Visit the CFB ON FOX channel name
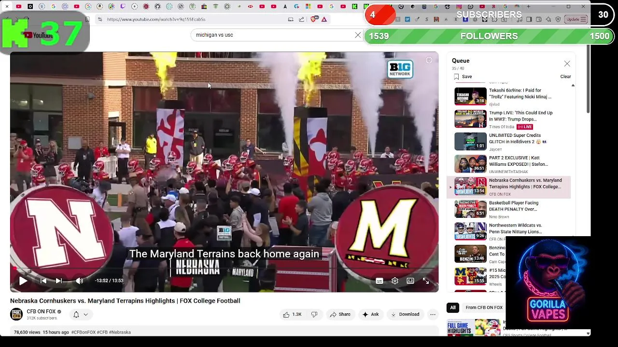The width and height of the screenshot is (618, 347). point(41,311)
